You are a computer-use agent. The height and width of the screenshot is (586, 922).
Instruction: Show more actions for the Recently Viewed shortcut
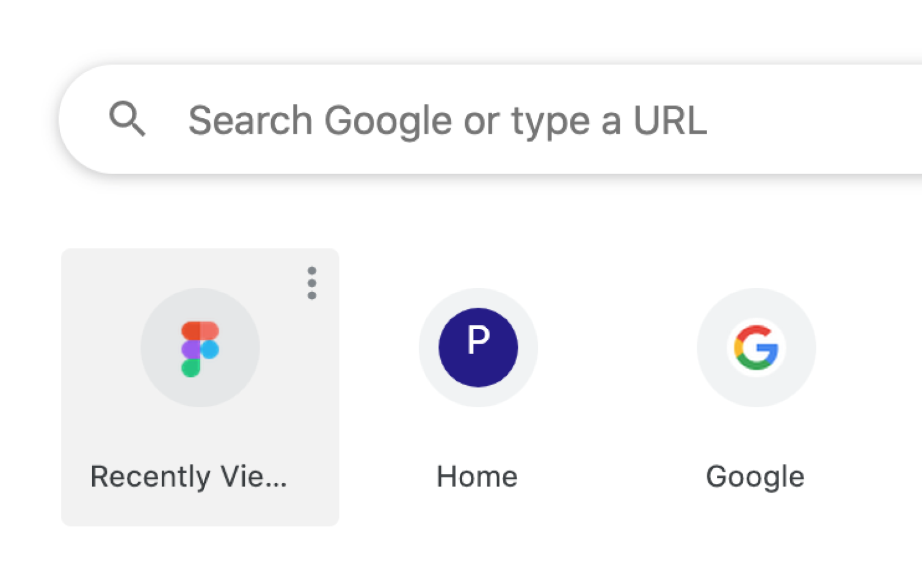click(x=312, y=283)
